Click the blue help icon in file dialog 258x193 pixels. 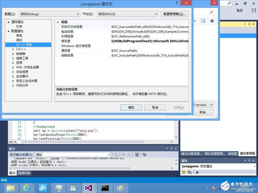212,21
